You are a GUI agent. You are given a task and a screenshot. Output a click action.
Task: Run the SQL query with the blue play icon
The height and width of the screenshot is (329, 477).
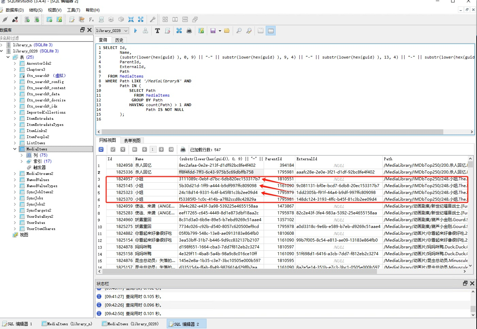coord(135,31)
